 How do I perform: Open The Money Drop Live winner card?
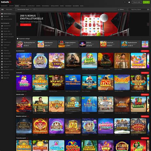click(x=26, y=44)
